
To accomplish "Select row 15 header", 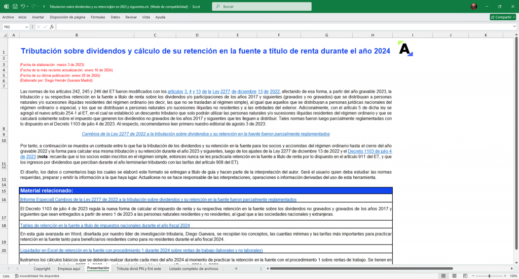I will pyautogui.click(x=4, y=191).
